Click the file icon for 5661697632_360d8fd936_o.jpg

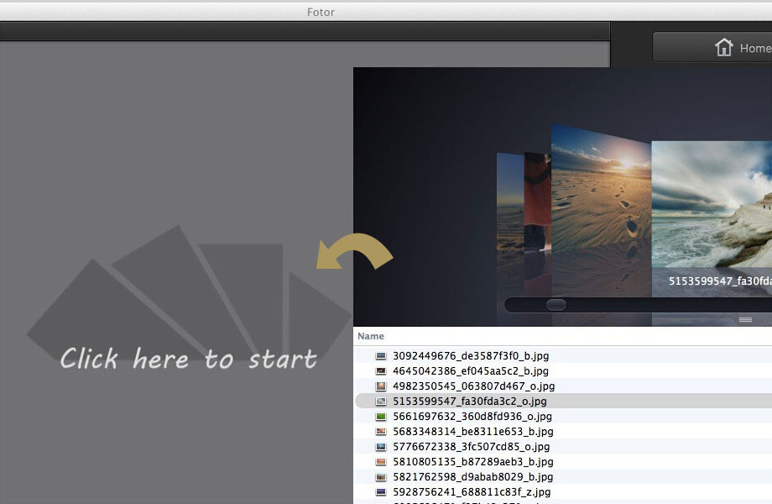(x=381, y=417)
